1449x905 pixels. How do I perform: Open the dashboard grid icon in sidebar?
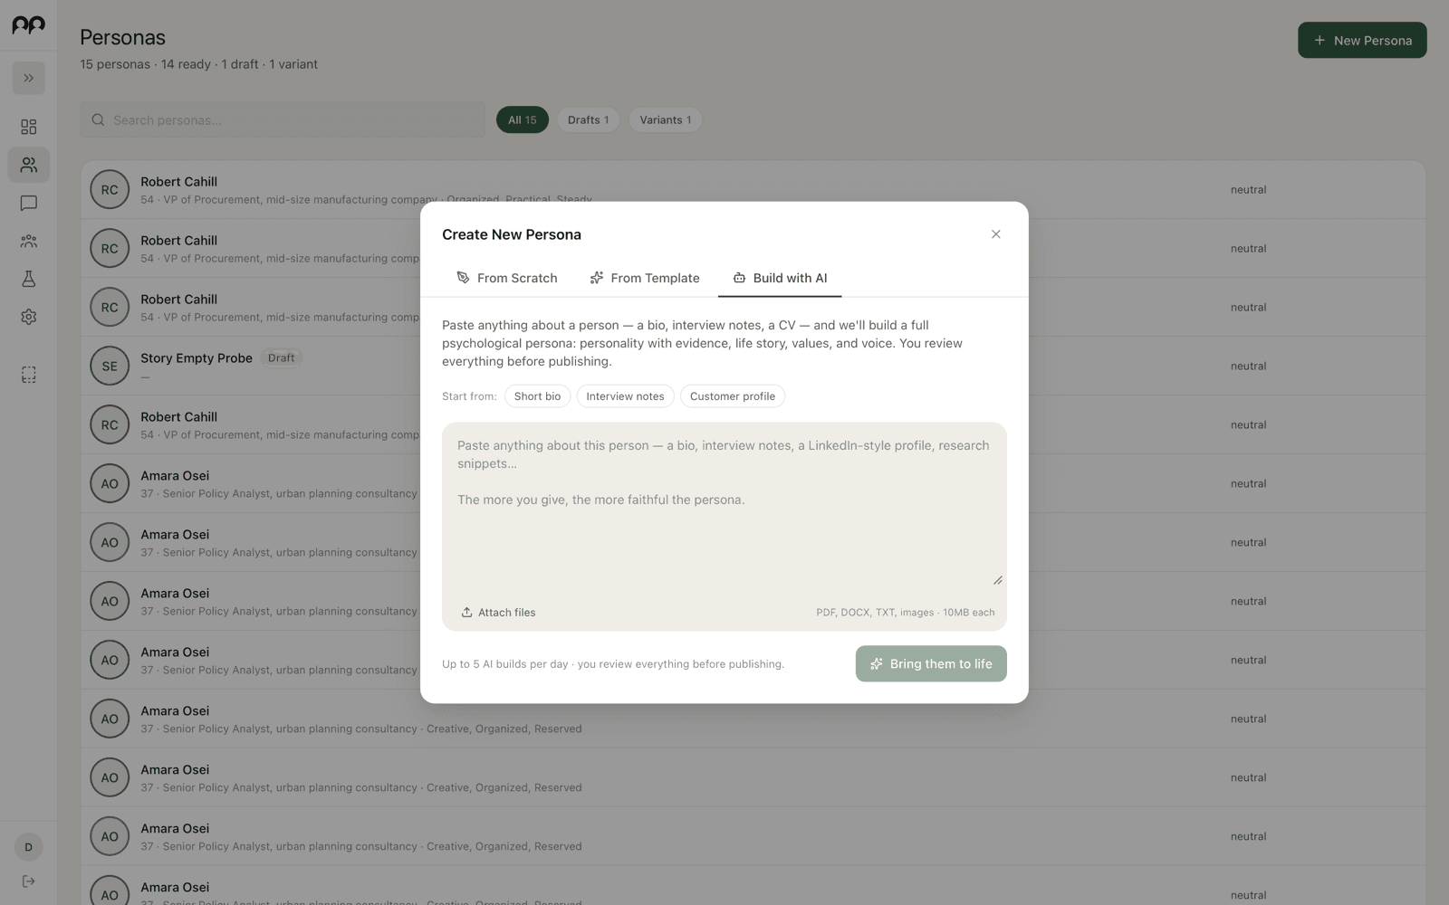[x=28, y=127]
